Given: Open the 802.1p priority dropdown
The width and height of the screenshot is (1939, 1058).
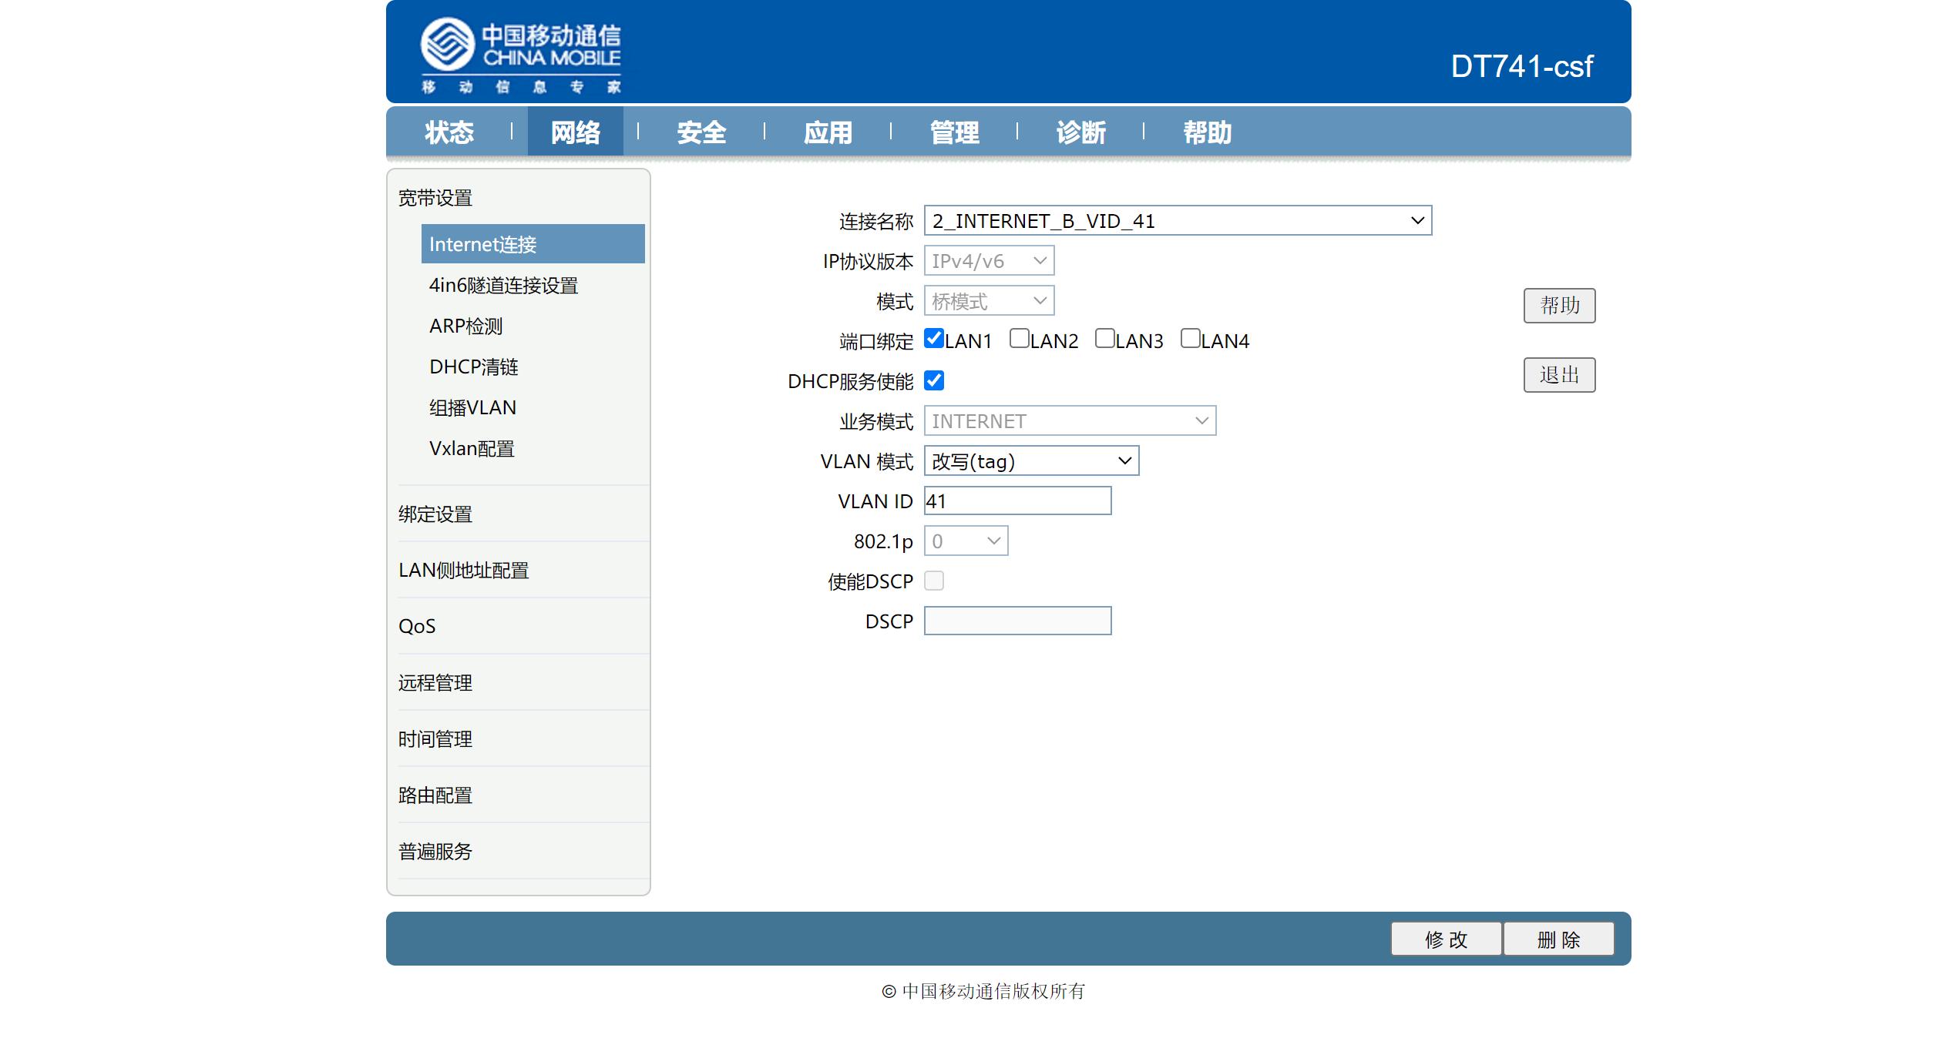Looking at the screenshot, I should tap(966, 541).
